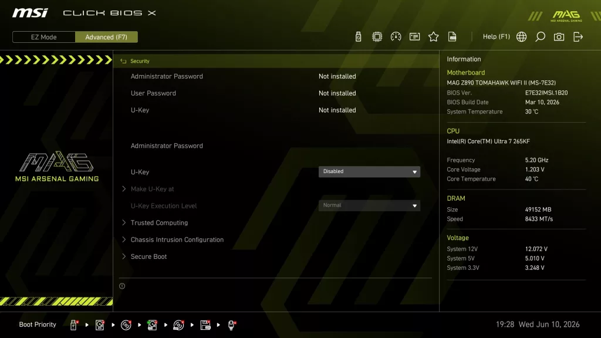Open the LOG file icon
Viewport: 601px width, 338px height.
453,37
